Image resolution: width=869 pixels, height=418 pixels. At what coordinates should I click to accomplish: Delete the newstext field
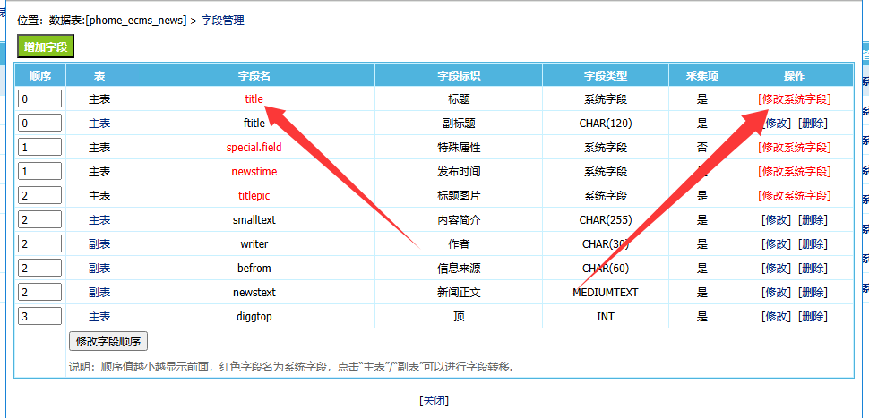tap(813, 293)
